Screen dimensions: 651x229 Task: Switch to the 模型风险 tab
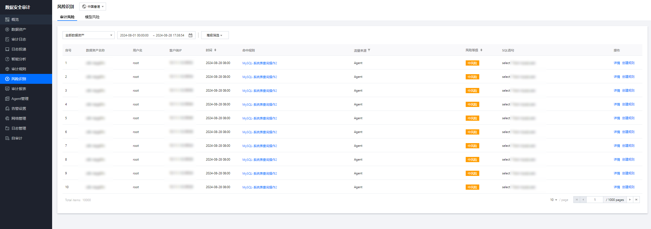tap(92, 17)
